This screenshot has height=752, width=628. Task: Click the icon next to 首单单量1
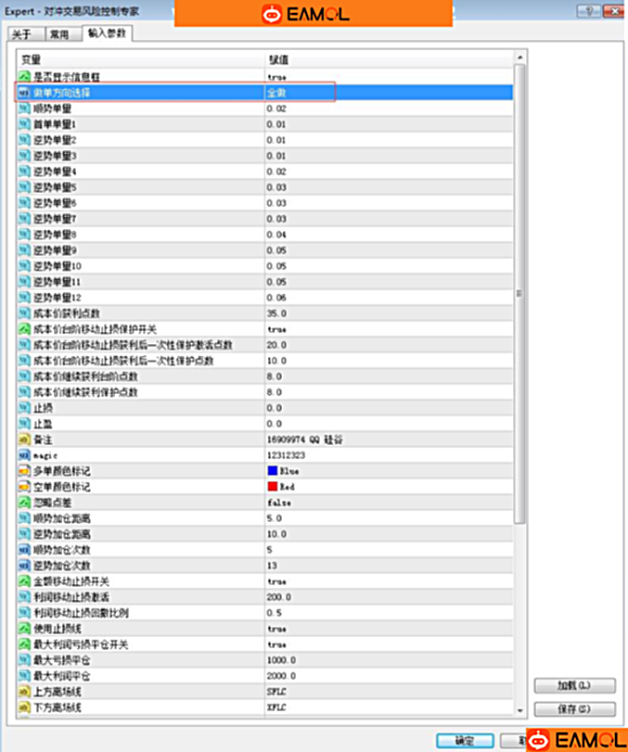[24, 124]
